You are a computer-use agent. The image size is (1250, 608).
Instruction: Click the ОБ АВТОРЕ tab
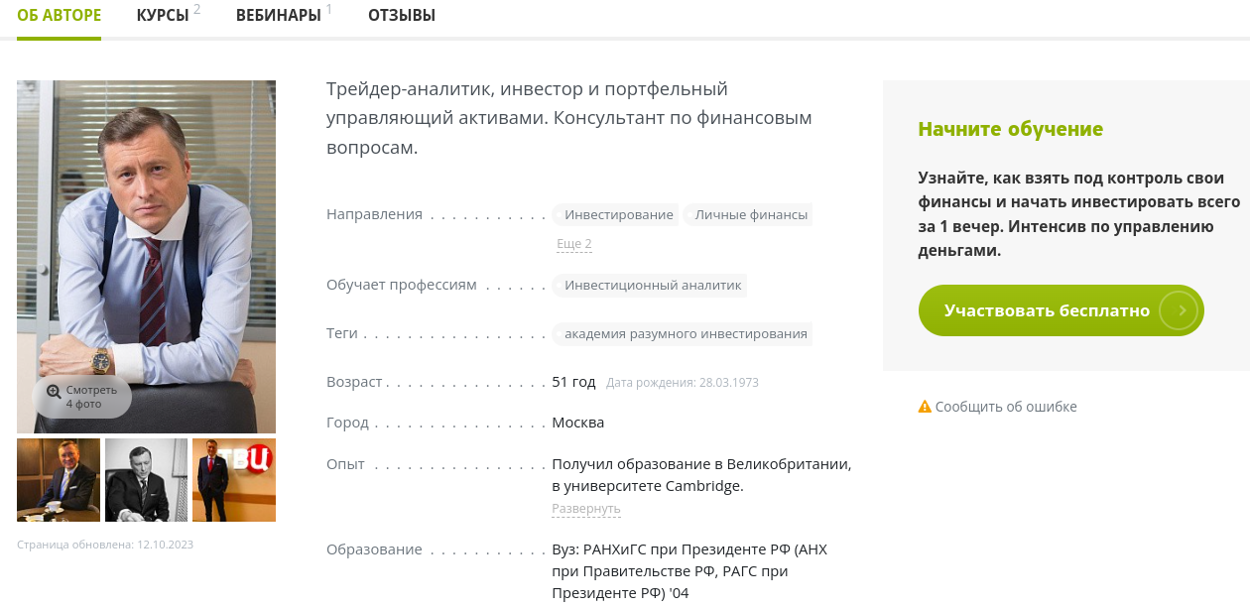[59, 15]
